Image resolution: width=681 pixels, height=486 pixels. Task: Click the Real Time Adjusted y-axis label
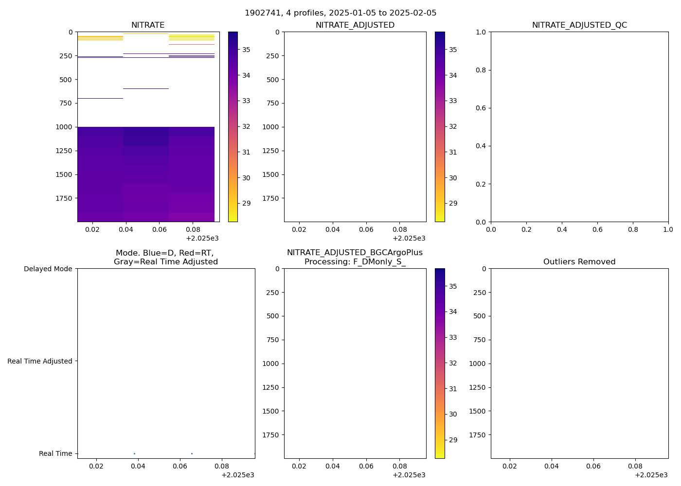click(x=40, y=361)
